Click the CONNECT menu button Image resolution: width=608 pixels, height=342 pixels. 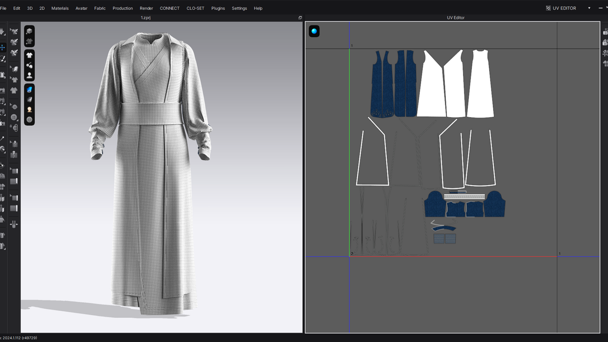tap(169, 8)
